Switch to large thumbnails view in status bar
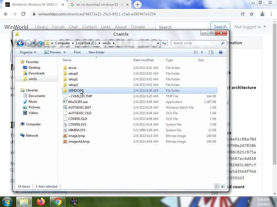 [x=223, y=186]
